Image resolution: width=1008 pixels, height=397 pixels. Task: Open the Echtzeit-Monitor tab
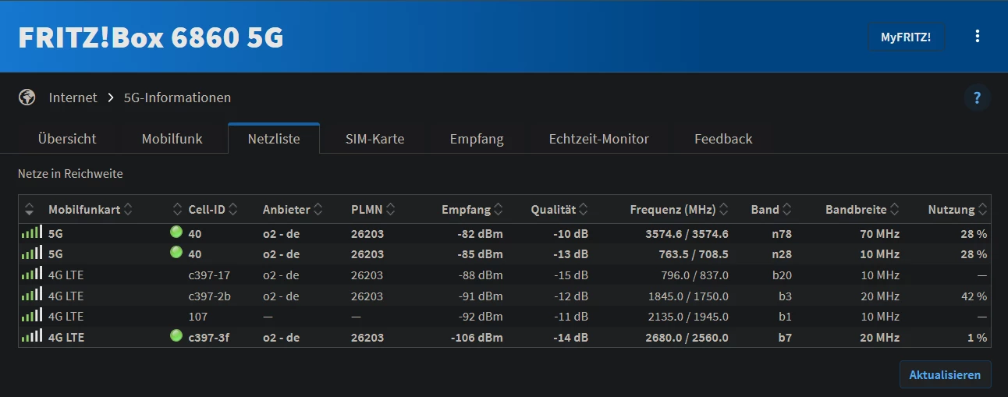click(598, 139)
